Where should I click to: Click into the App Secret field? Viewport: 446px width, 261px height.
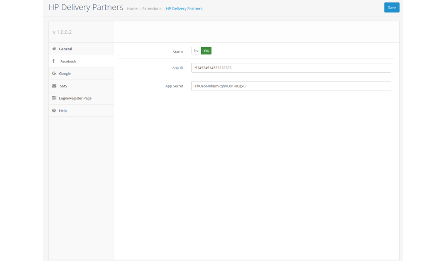pos(291,86)
